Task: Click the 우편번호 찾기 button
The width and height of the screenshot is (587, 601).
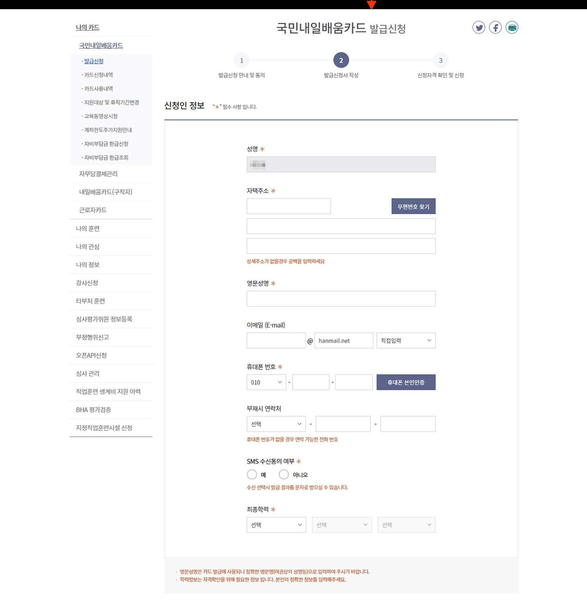Action: click(413, 206)
